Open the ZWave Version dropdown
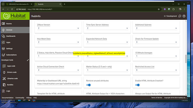The height and width of the screenshot is (108, 193). (58, 28)
